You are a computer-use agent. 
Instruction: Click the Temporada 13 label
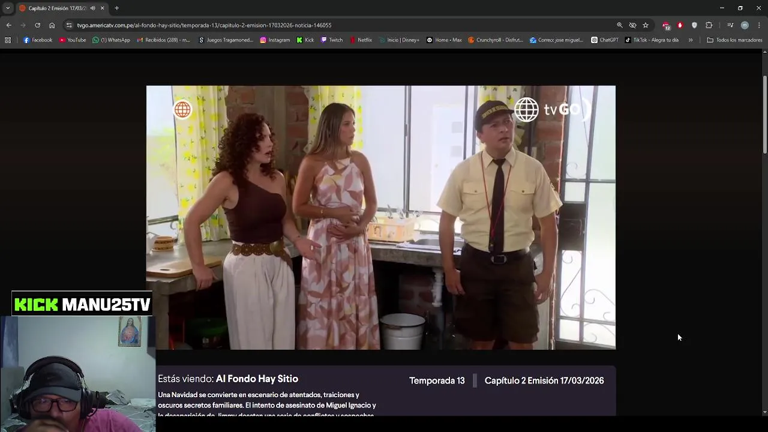coord(437,381)
